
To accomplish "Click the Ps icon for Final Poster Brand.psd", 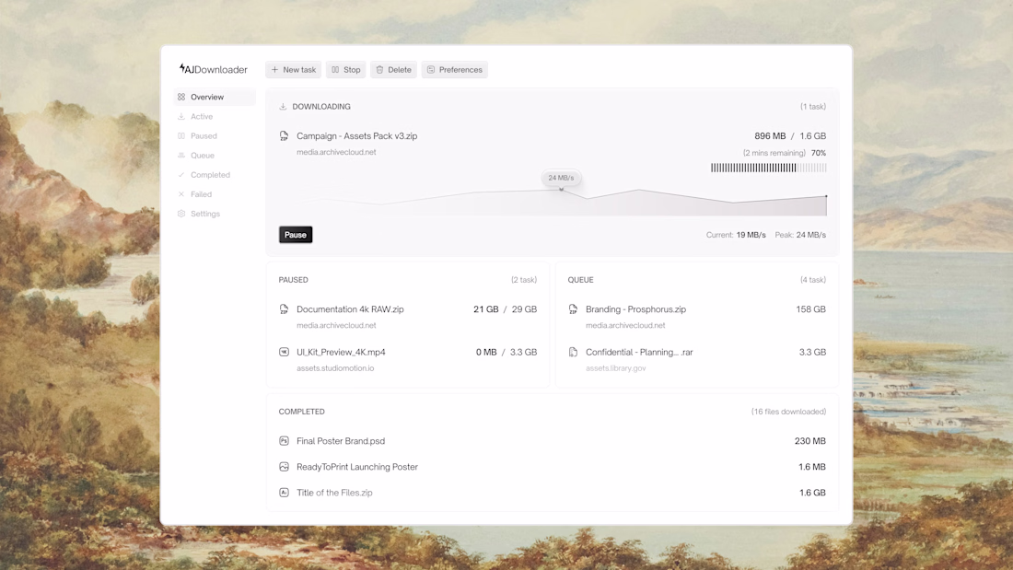I will click(x=284, y=441).
